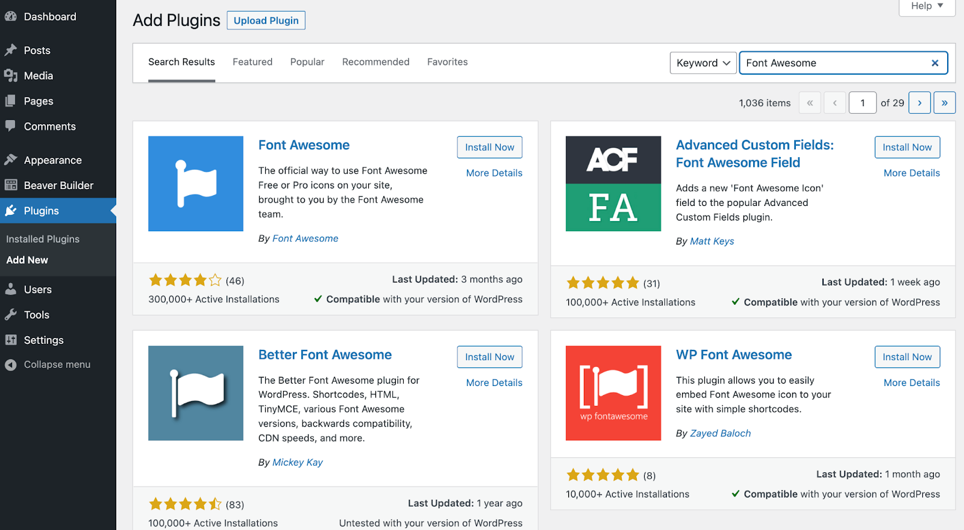Image resolution: width=964 pixels, height=530 pixels.
Task: Open the Keyword search type dropdown
Action: [703, 63]
